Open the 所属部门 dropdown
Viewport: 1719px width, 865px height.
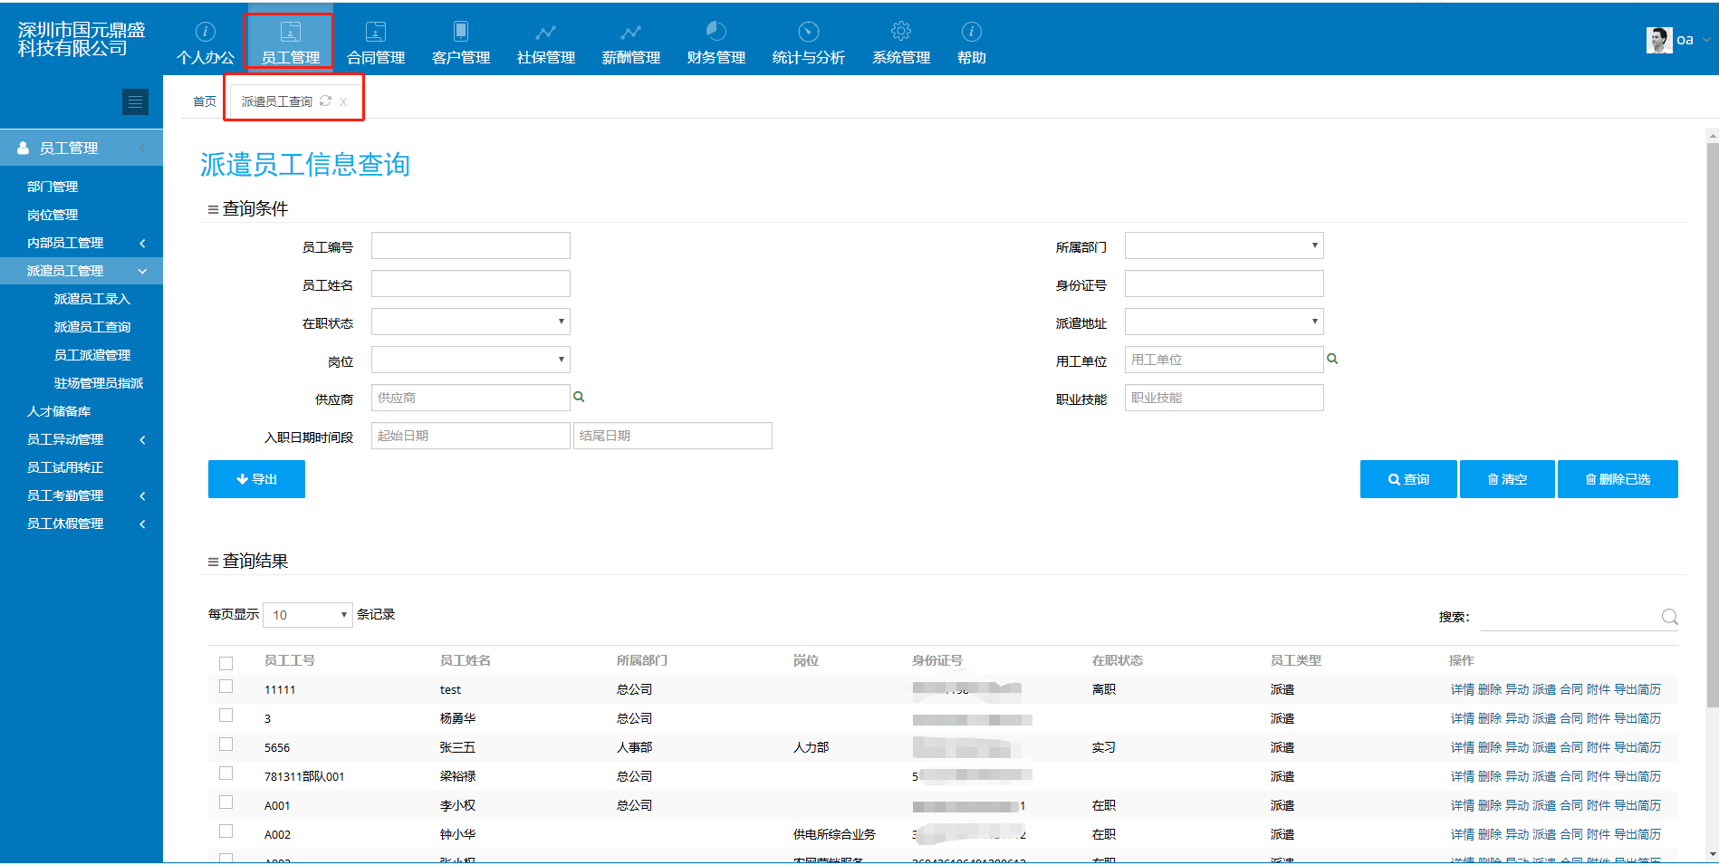(1224, 245)
